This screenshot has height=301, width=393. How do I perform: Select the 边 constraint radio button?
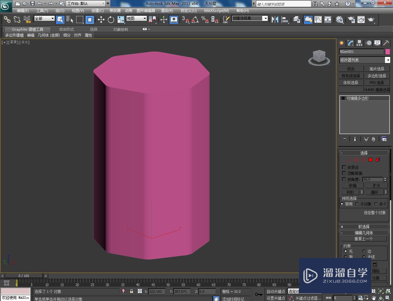pos(364,251)
